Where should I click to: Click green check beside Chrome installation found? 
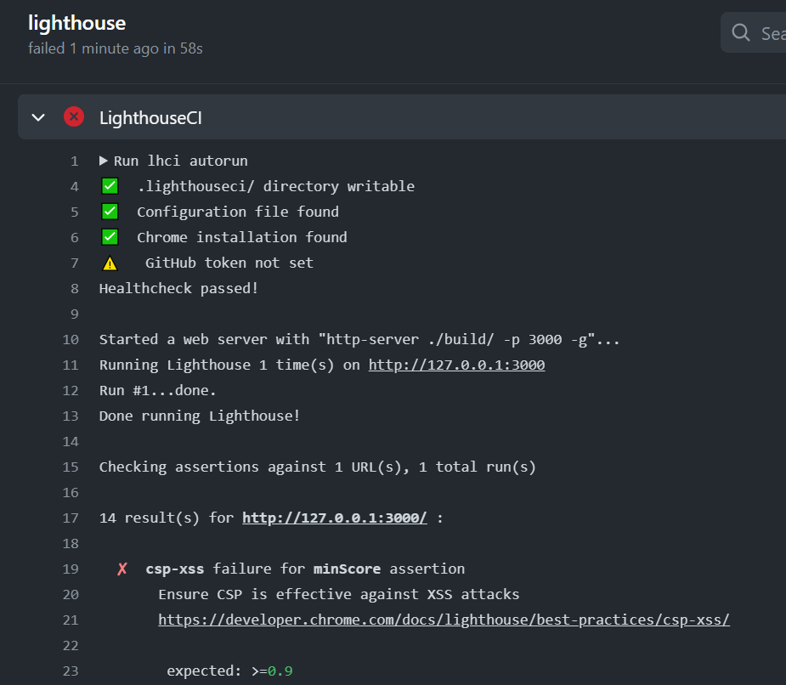point(110,237)
